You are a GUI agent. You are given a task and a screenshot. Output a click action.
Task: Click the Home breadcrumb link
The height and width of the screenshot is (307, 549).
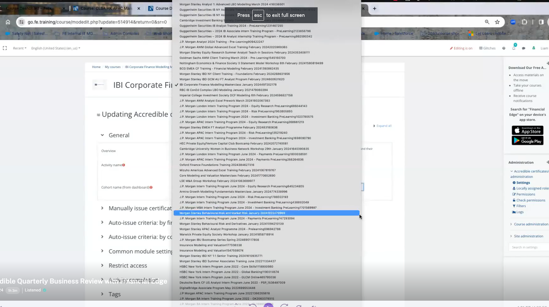tap(96, 67)
